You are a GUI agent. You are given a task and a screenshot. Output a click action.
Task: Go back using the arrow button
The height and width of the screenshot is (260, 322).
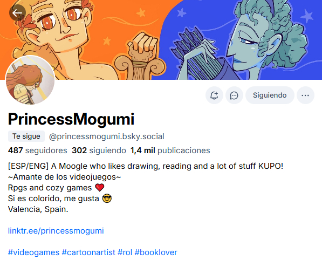(x=17, y=13)
